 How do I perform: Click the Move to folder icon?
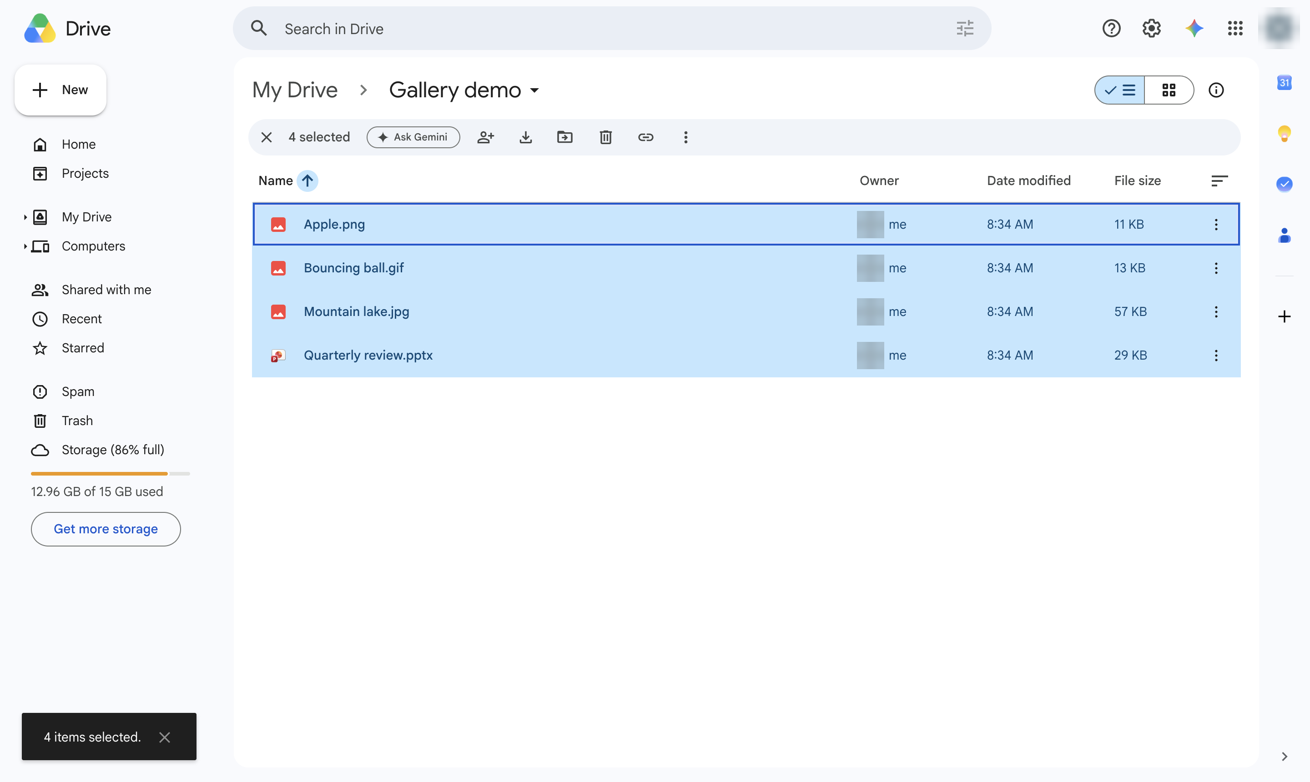click(564, 137)
